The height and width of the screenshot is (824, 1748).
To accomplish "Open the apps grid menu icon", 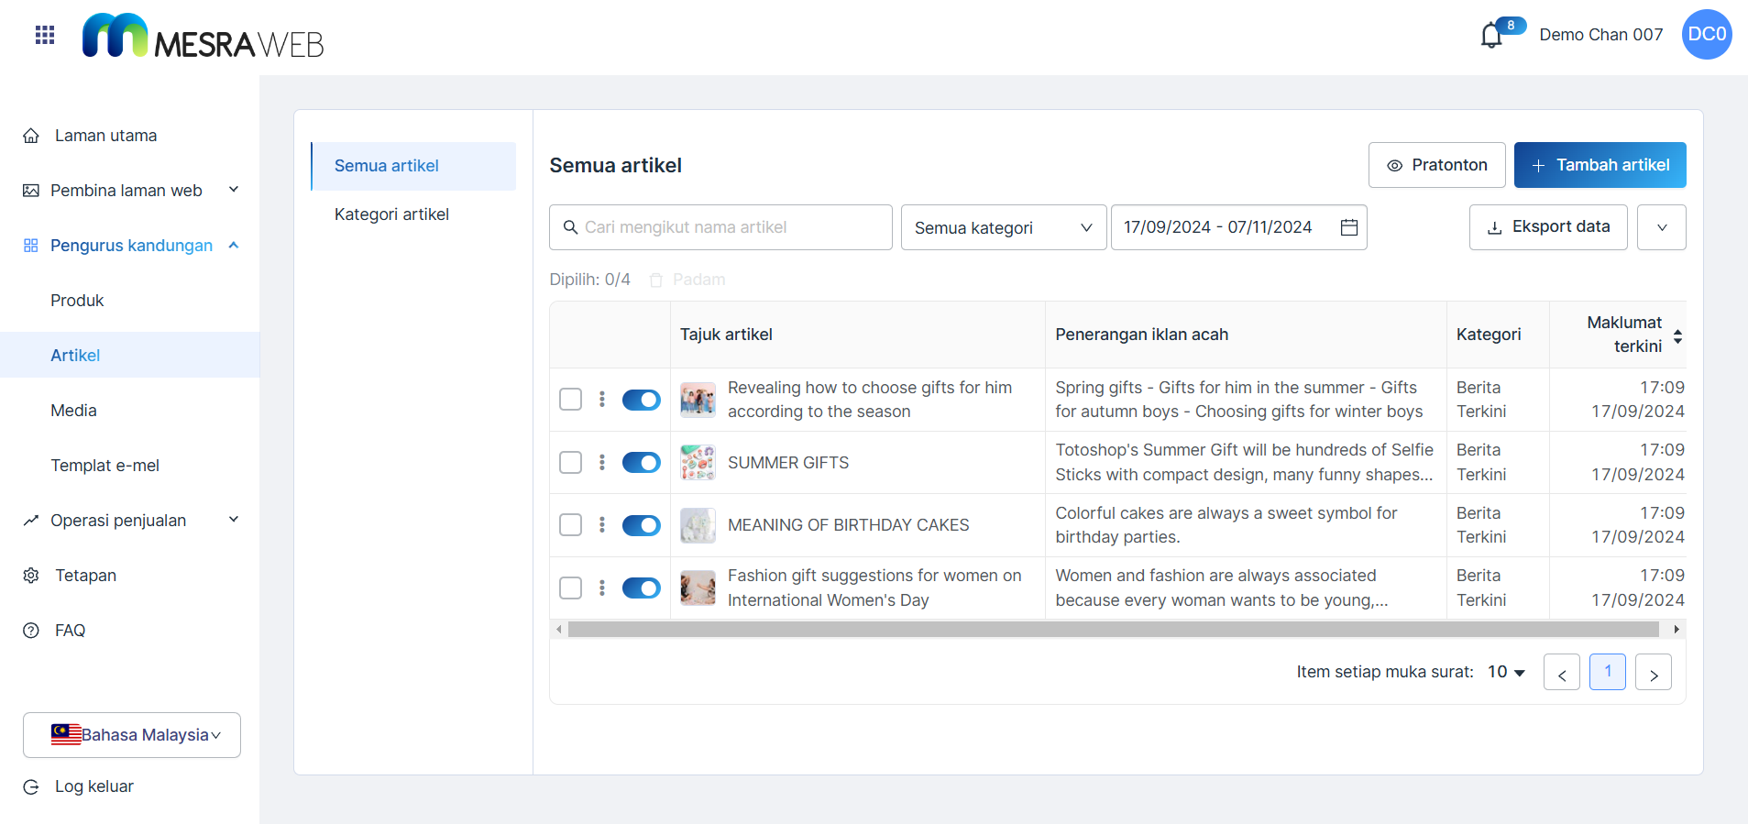I will tap(45, 35).
